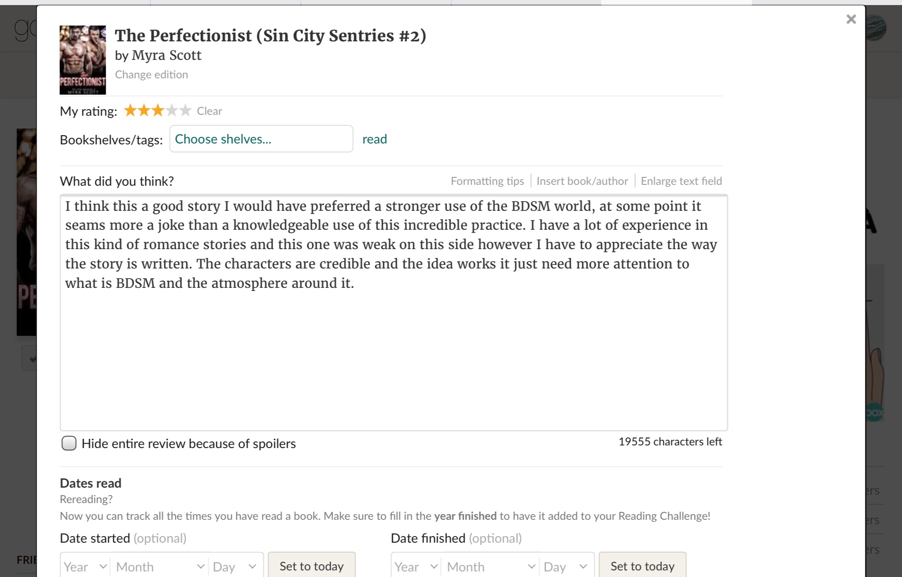
Task: Click Set to today for date started
Action: [311, 566]
